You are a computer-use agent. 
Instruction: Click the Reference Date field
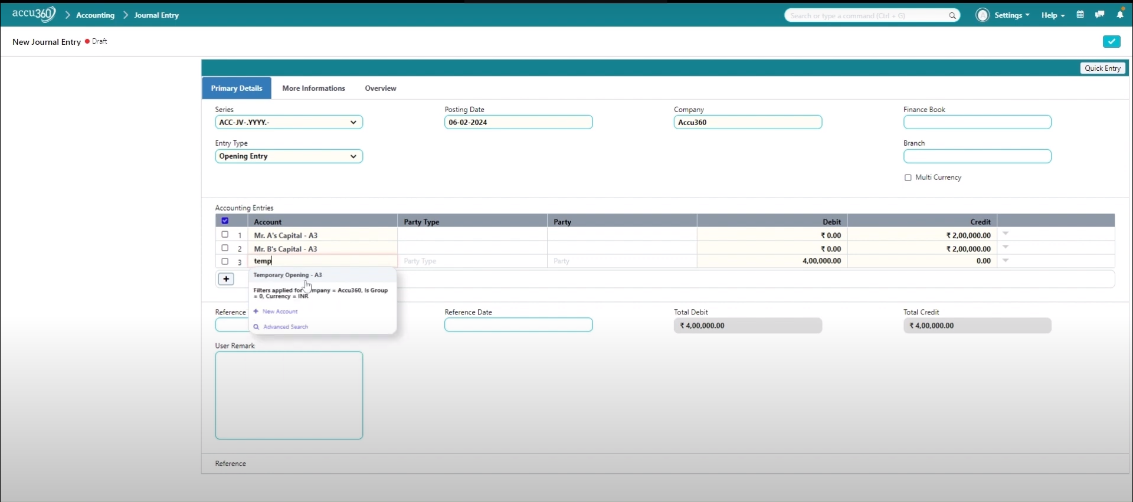point(518,325)
